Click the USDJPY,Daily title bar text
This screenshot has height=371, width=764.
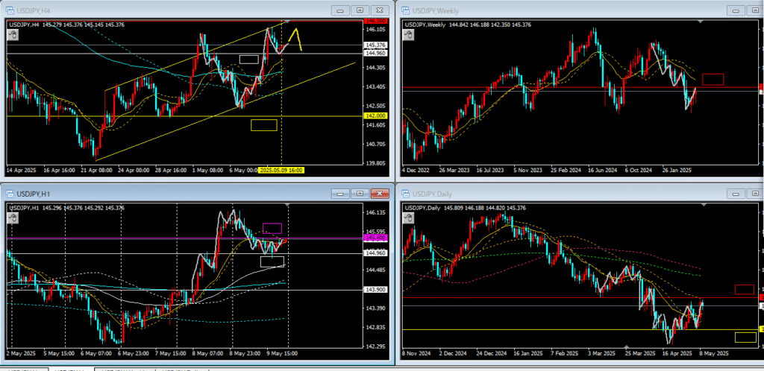point(433,194)
